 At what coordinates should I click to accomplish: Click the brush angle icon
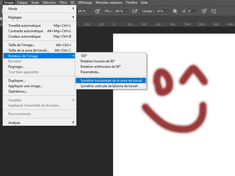click(x=183, y=11)
